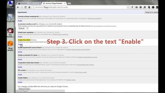Enable Disable layer squashing flag
165x93 pixels.
point(20,36)
